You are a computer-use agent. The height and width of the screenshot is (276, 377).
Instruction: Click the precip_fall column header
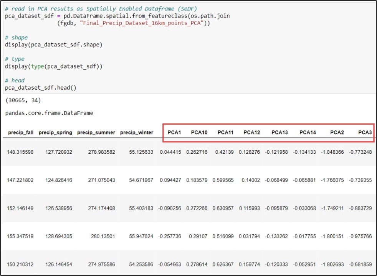[x=21, y=133]
